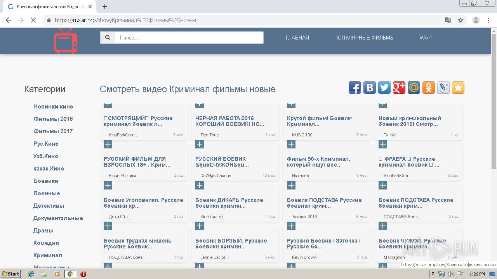Open the WAP menu link

426,38
